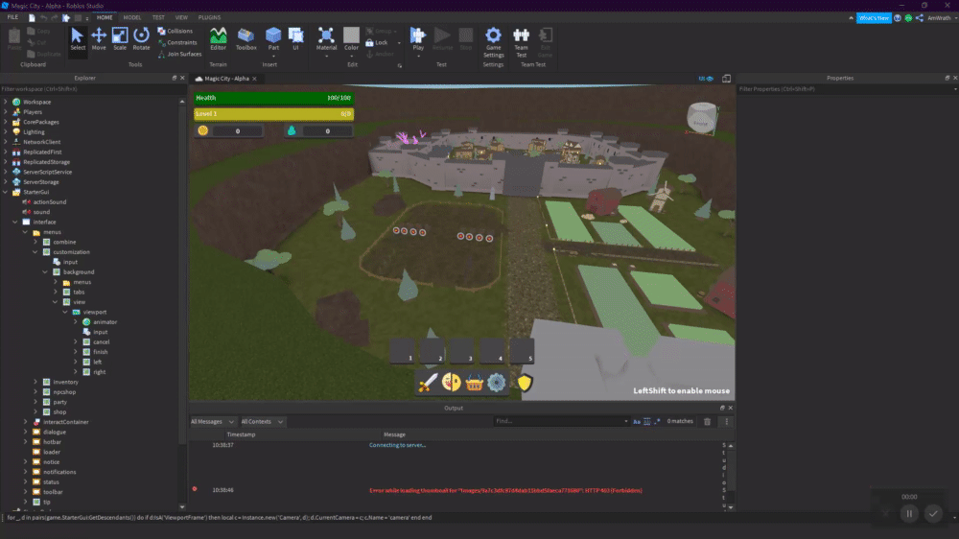Viewport: 959px width, 539px height.
Task: Start Play testing
Action: pyautogui.click(x=418, y=39)
